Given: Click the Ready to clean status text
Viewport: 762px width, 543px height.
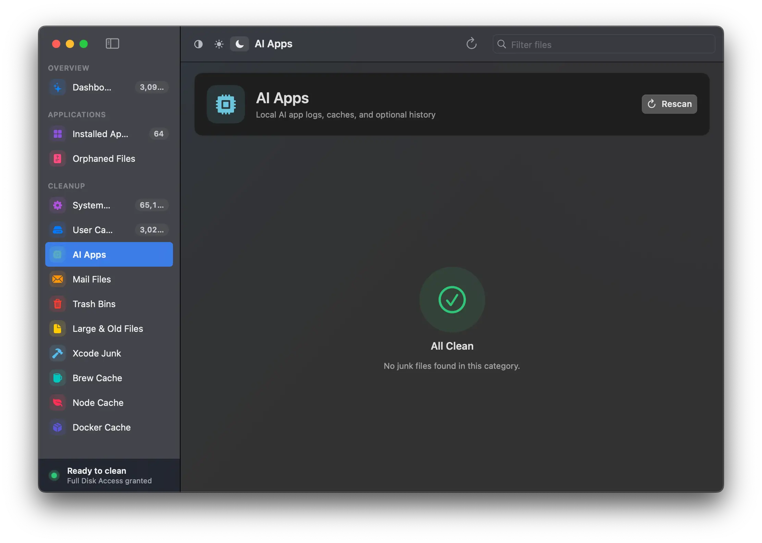Looking at the screenshot, I should click(x=97, y=471).
